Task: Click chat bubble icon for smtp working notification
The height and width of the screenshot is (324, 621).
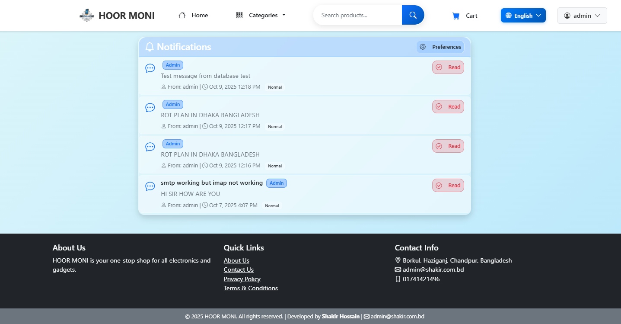Action: [150, 186]
